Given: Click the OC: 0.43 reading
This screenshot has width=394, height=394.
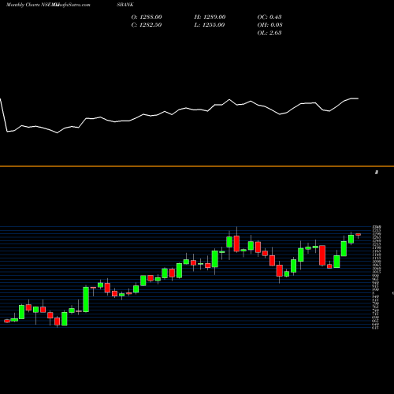Looking at the screenshot, I should click(269, 17).
